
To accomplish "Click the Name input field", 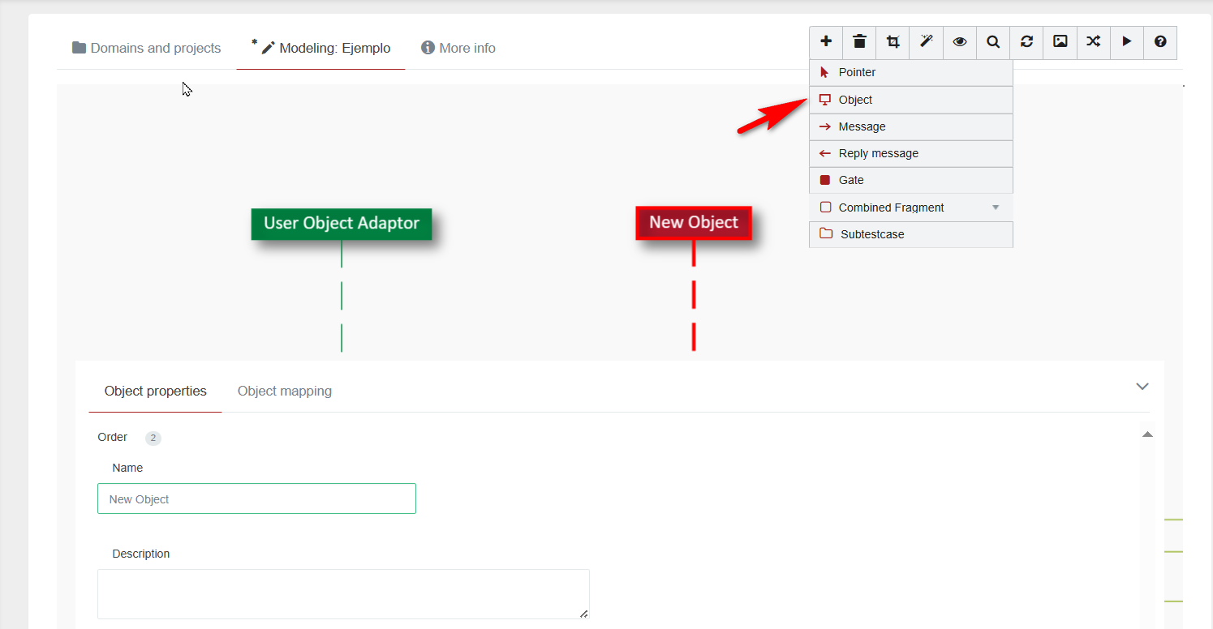I will [256, 499].
